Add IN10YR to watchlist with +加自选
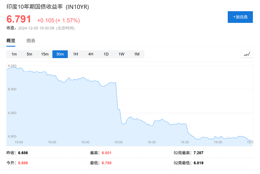This screenshot has height=174, width=260. point(240,17)
